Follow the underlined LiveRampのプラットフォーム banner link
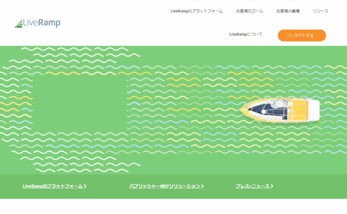Viewport: 347px width, 214px height. coord(53,186)
